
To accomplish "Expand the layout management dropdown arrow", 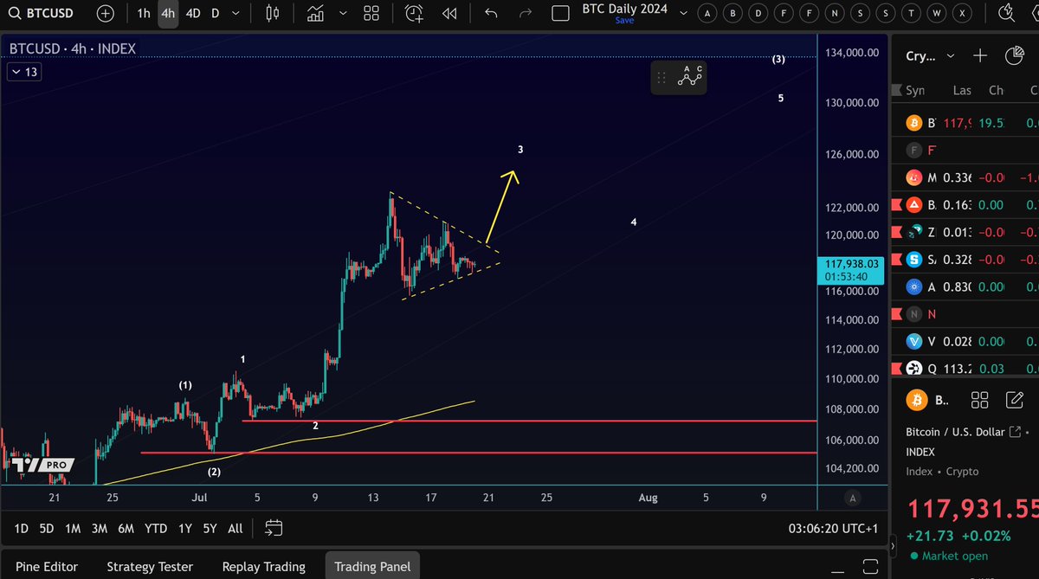I will 684,14.
